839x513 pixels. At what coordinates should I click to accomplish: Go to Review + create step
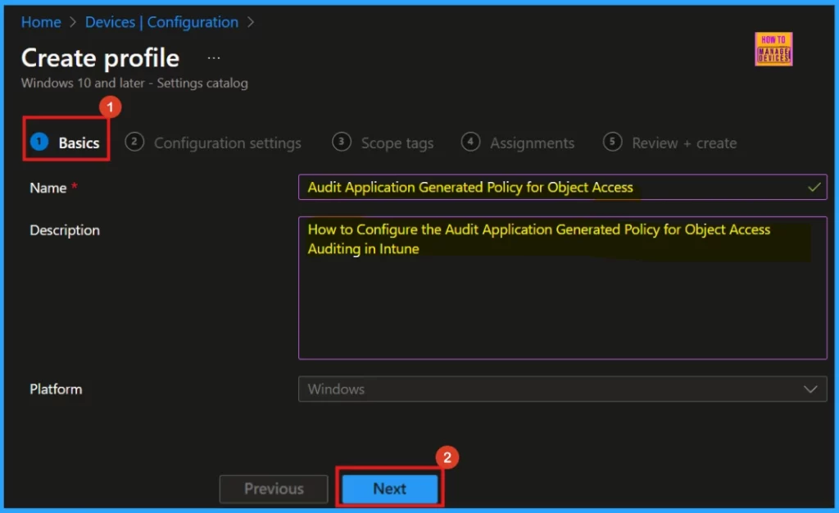pyautogui.click(x=669, y=143)
